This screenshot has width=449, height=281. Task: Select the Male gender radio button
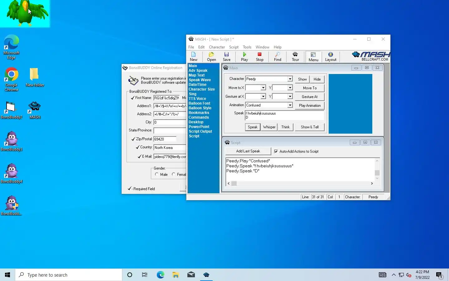pyautogui.click(x=157, y=174)
